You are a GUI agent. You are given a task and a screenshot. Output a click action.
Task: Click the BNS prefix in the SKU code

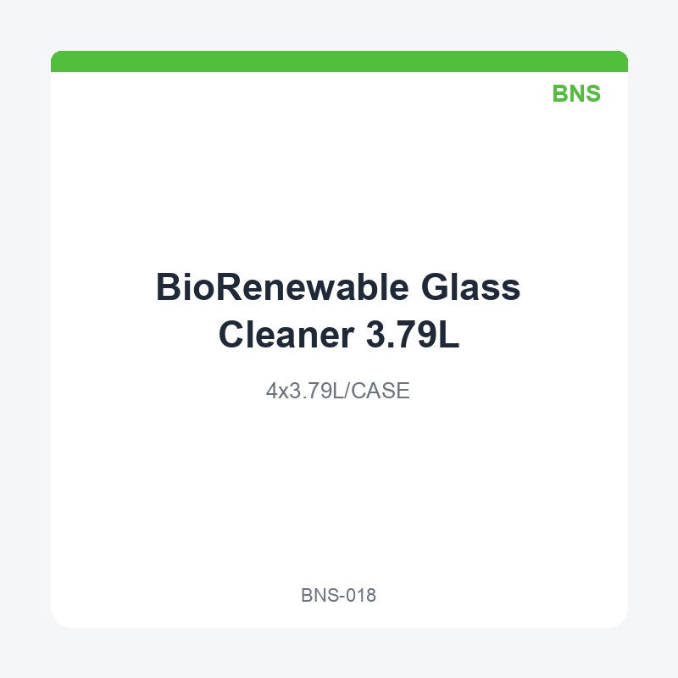click(320, 596)
